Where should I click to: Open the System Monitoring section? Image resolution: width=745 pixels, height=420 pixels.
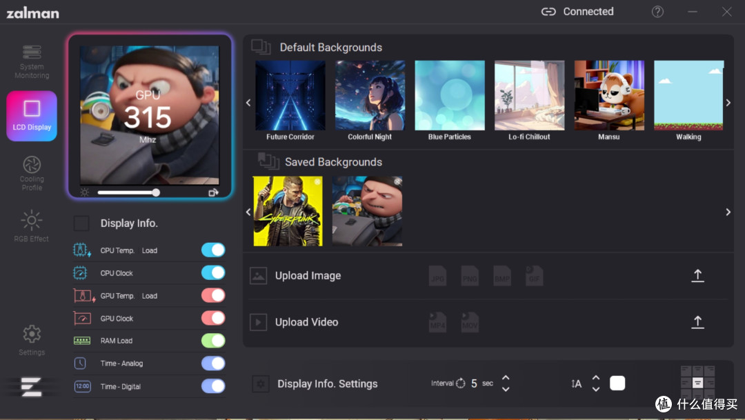pyautogui.click(x=32, y=62)
